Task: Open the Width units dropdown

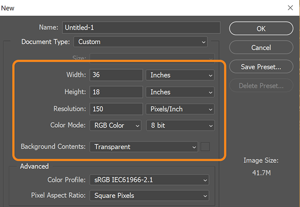Action: point(180,75)
